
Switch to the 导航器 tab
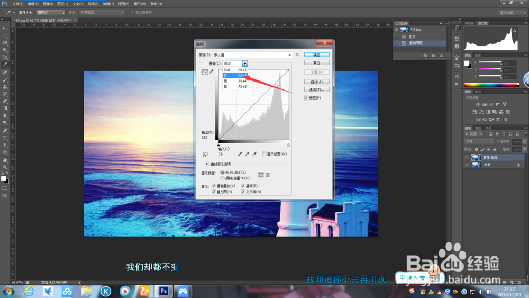[x=469, y=23]
